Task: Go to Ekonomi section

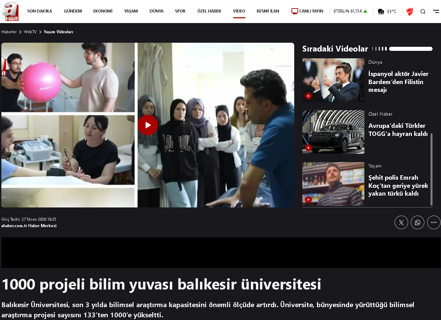Action: pos(103,11)
